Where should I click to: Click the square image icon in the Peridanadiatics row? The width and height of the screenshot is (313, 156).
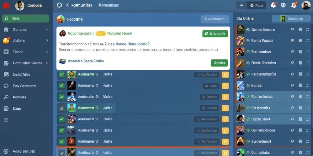pyautogui.click(x=300, y=74)
